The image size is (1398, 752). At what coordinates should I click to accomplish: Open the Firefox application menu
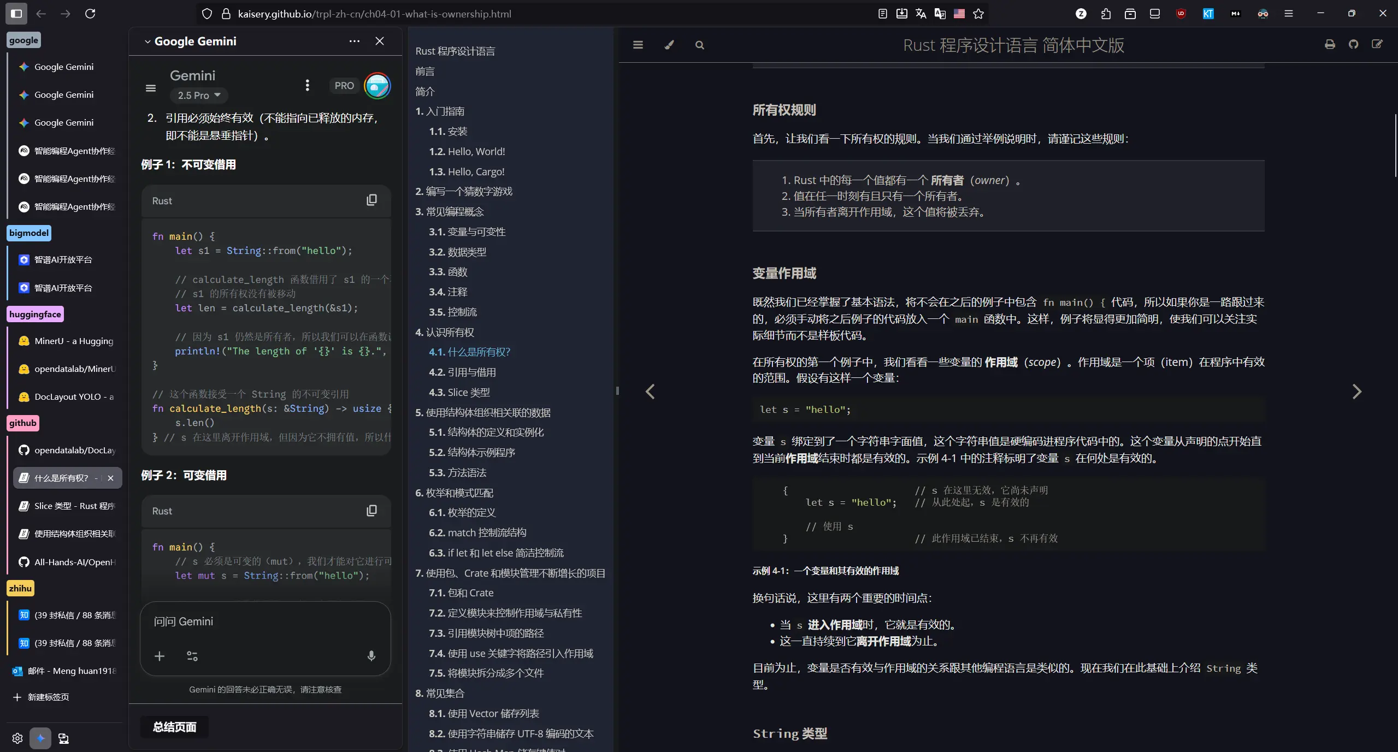pyautogui.click(x=1289, y=14)
